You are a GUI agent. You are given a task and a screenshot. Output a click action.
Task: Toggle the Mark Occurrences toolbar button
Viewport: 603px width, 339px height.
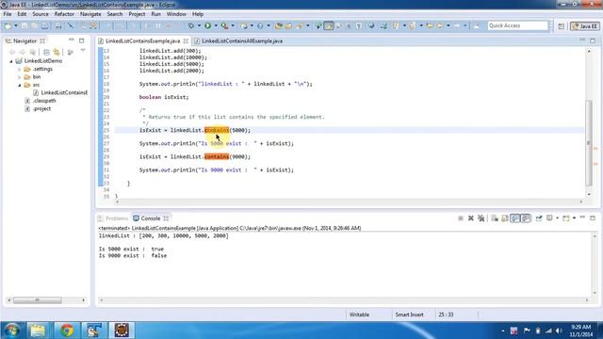tap(329, 25)
